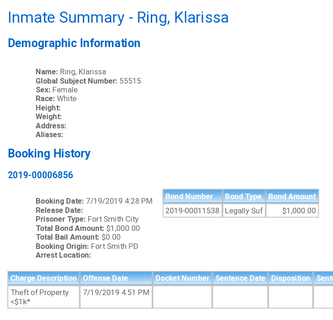Click the Legally Suf bond type cell
333x320 pixels.
[x=244, y=211]
